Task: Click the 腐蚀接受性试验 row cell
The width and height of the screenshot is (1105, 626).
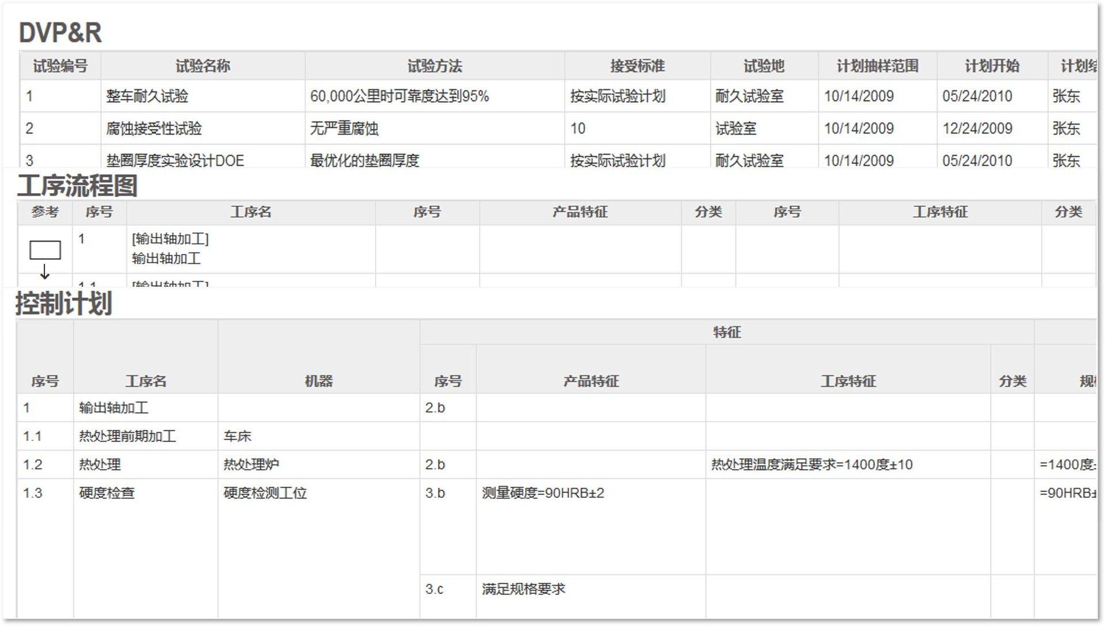Action: coord(154,129)
